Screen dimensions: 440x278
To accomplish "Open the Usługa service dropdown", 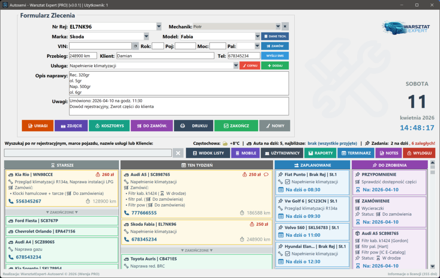I will pos(236,66).
